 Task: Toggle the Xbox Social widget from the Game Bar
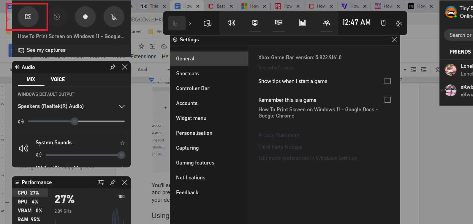click(326, 23)
